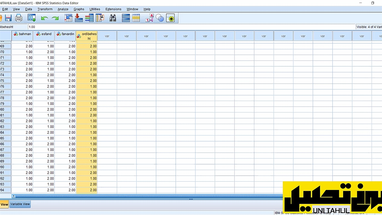Open the Analyze menu
The height and width of the screenshot is (215, 382).
63,9
